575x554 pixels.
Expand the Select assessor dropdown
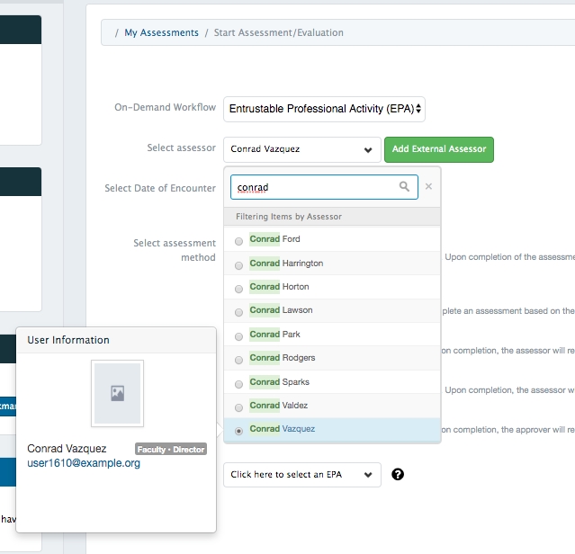(301, 149)
